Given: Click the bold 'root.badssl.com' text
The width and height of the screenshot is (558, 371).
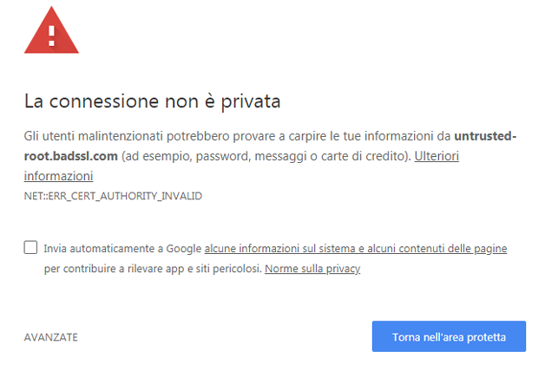Looking at the screenshot, I should (x=71, y=156).
